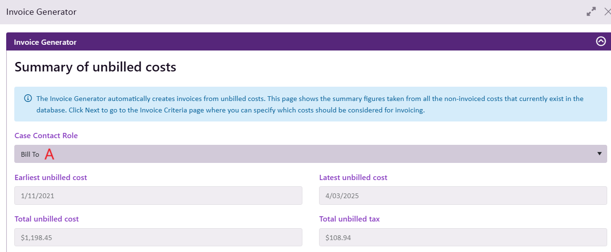The height and width of the screenshot is (252, 611).
Task: Click the red A annotation marker
Action: 50,154
